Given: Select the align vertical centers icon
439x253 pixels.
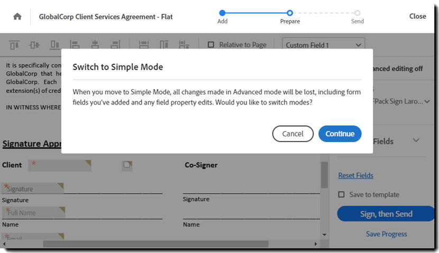Looking at the screenshot, I should (34, 45).
